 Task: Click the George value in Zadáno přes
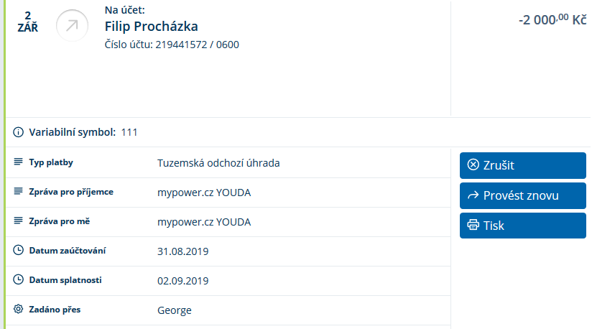(x=175, y=310)
